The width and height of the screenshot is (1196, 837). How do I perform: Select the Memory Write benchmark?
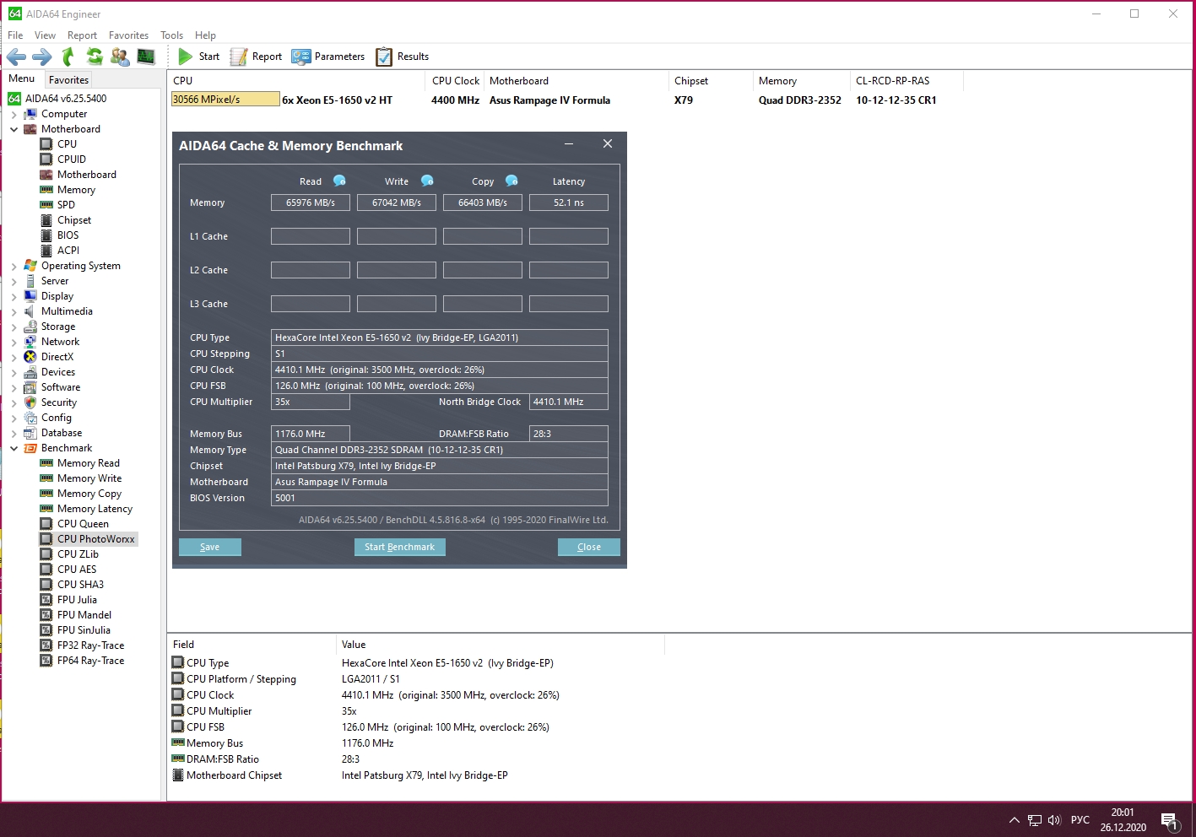coord(89,478)
